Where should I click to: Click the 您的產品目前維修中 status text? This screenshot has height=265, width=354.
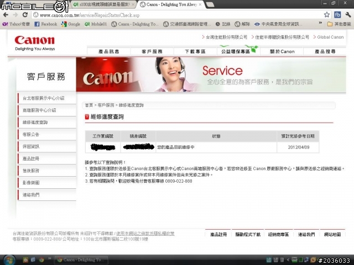tap(176, 147)
